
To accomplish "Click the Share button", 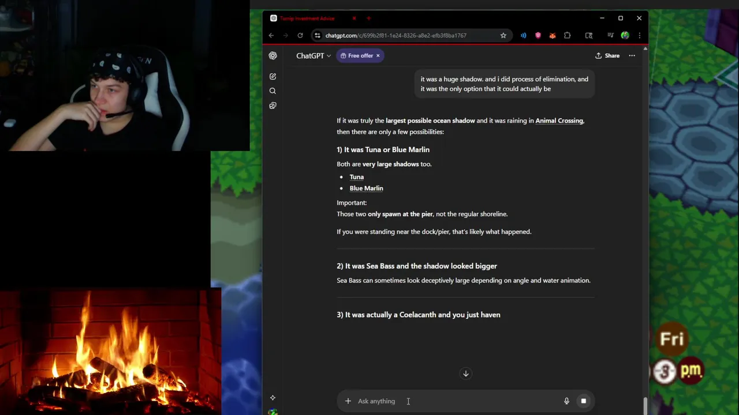I will pyautogui.click(x=607, y=56).
